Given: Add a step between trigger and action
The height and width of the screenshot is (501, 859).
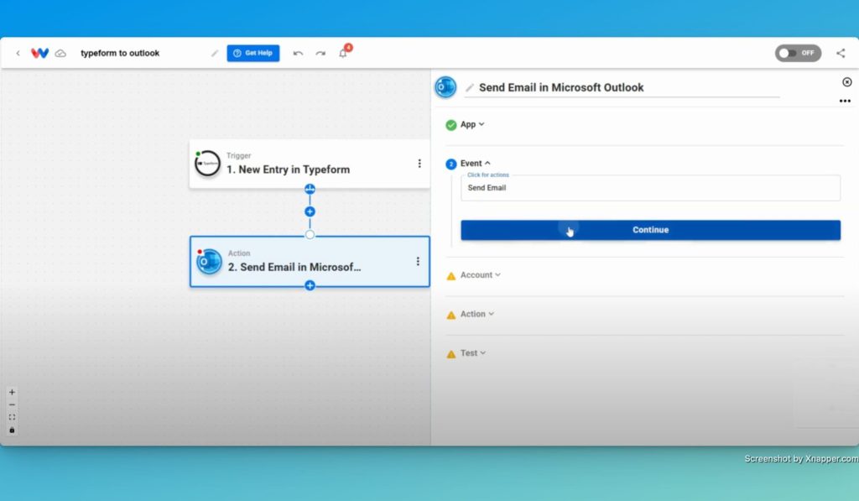Looking at the screenshot, I should (310, 211).
